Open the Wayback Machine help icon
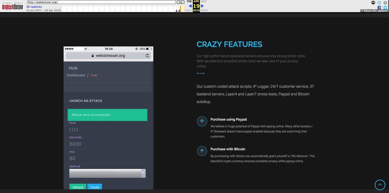Screen dimensions: 389x193 (x=379, y=3)
